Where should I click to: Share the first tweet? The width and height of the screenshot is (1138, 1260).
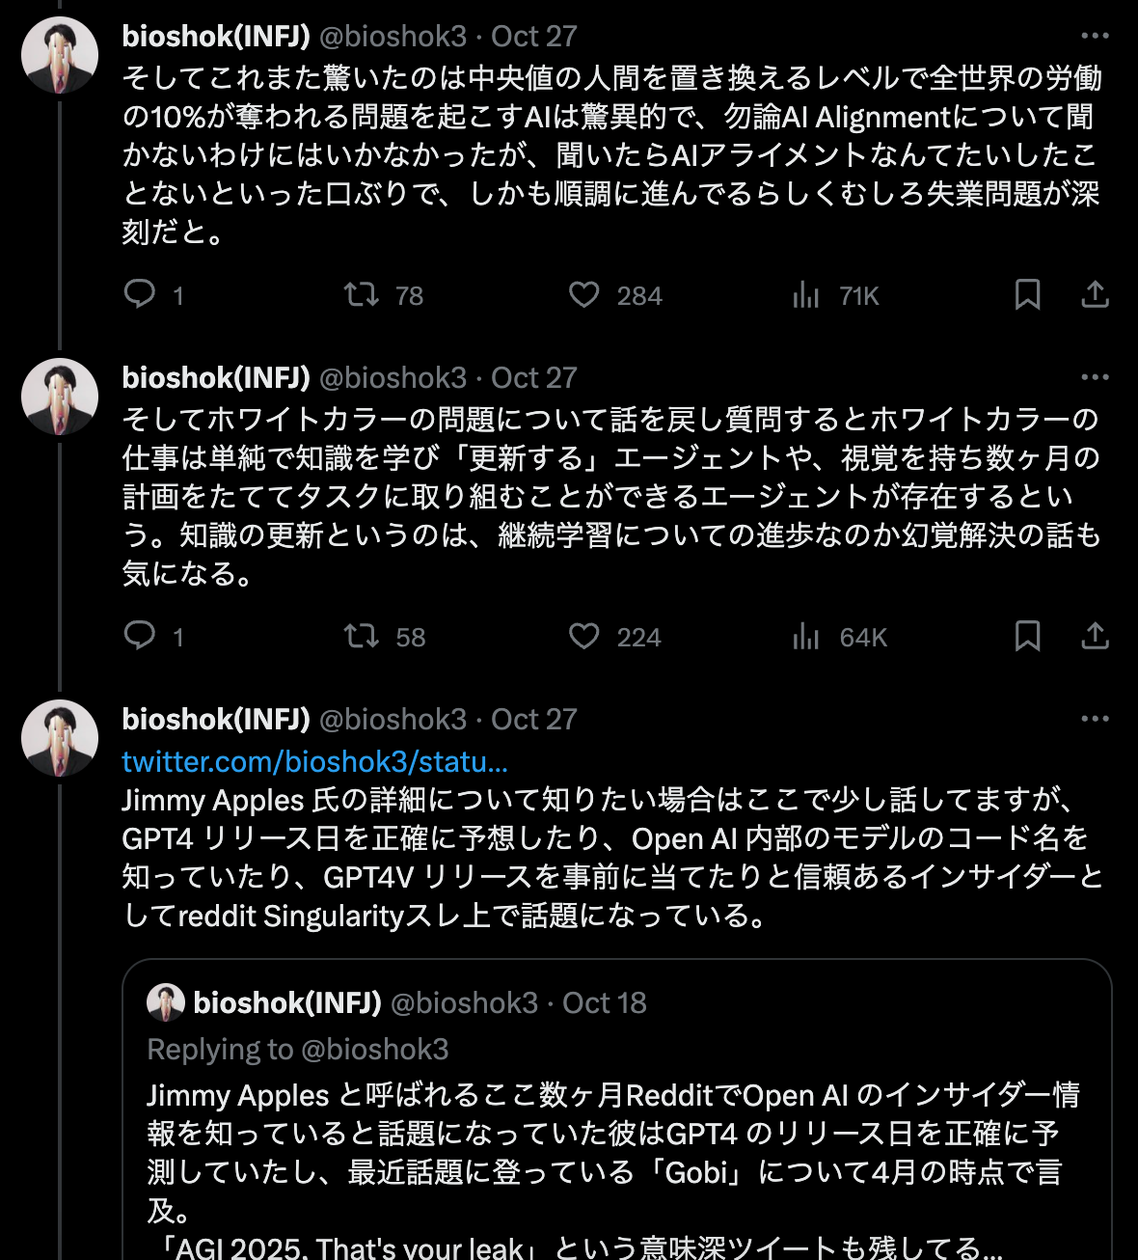pyautogui.click(x=1095, y=294)
